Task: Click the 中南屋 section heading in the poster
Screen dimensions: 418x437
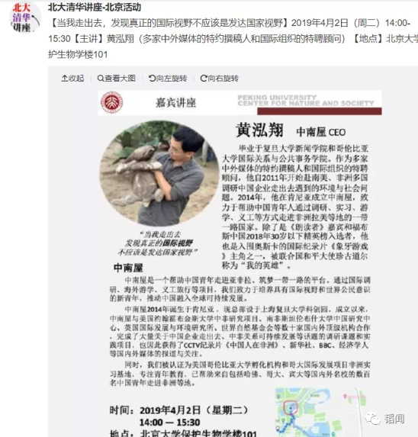Action: coord(128,268)
